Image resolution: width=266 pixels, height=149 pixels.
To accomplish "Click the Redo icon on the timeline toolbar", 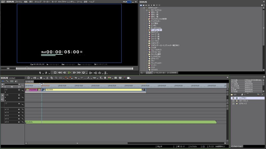I will pyautogui.click(x=82, y=78).
